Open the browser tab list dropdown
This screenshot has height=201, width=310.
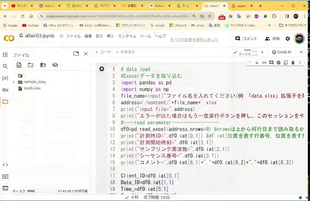[x=4, y=6]
